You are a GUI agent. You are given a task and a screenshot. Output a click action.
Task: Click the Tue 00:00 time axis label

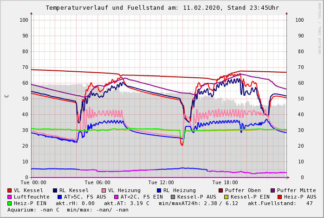[33, 182]
